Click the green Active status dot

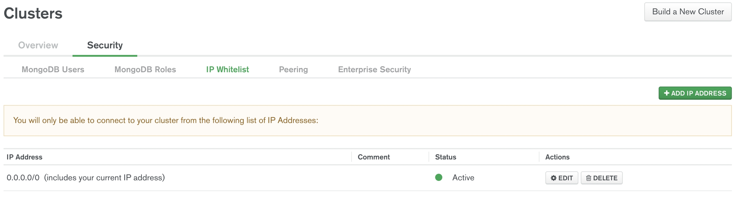point(439,177)
